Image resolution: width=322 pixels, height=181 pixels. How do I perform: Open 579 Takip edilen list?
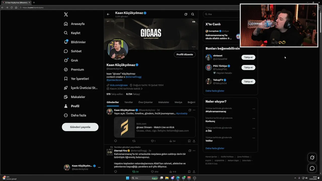pyautogui.click(x=115, y=94)
